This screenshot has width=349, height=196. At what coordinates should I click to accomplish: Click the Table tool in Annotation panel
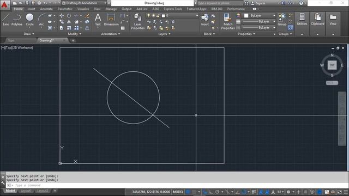[123, 28]
